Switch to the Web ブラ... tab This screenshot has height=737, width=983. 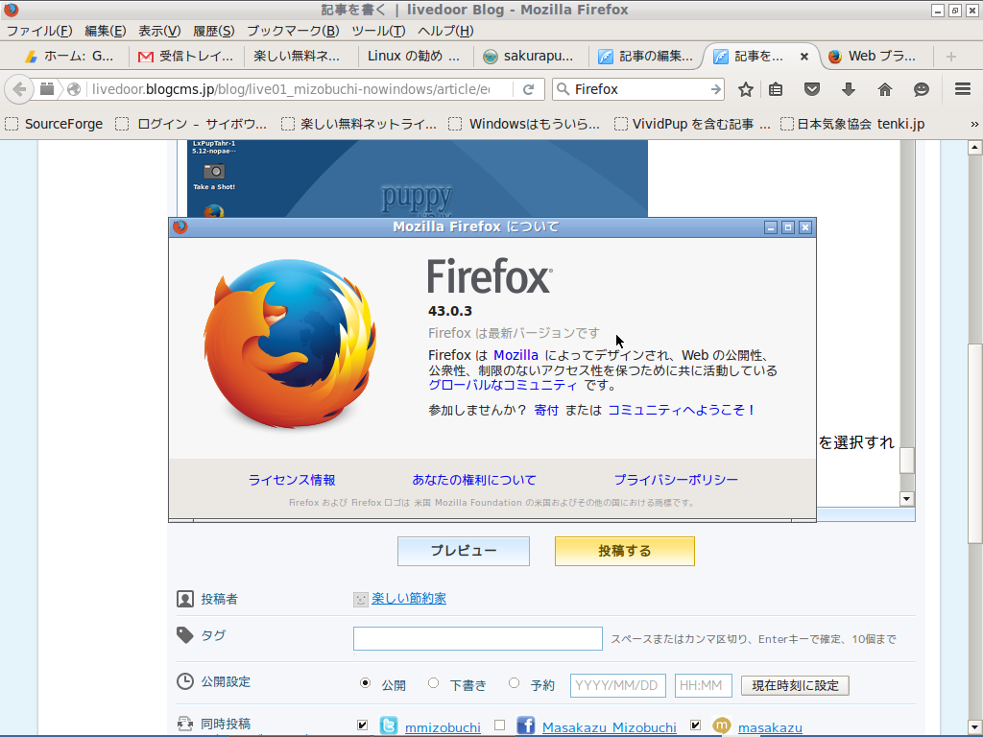[x=875, y=57]
